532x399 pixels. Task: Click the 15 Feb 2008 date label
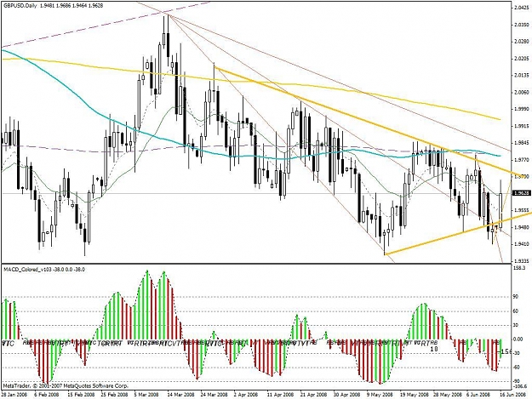(x=81, y=395)
